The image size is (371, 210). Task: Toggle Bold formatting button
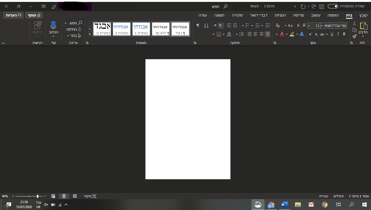[344, 34]
